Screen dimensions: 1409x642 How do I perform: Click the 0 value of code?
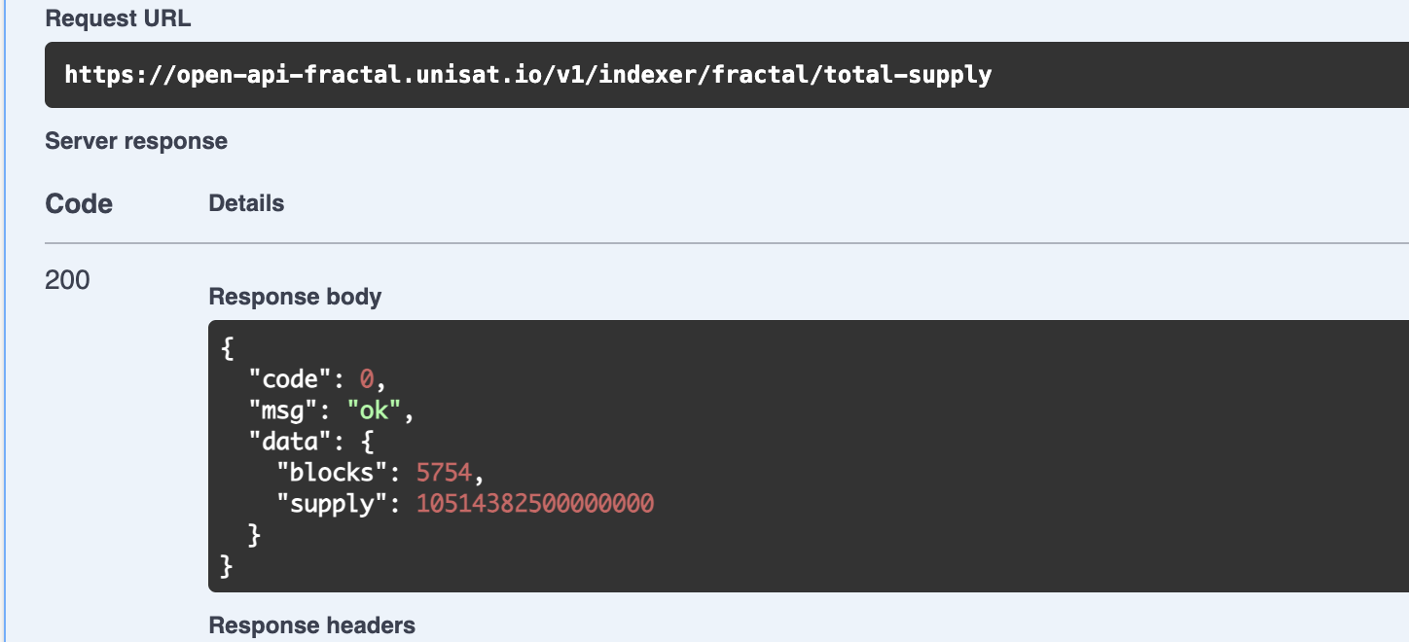coord(367,379)
